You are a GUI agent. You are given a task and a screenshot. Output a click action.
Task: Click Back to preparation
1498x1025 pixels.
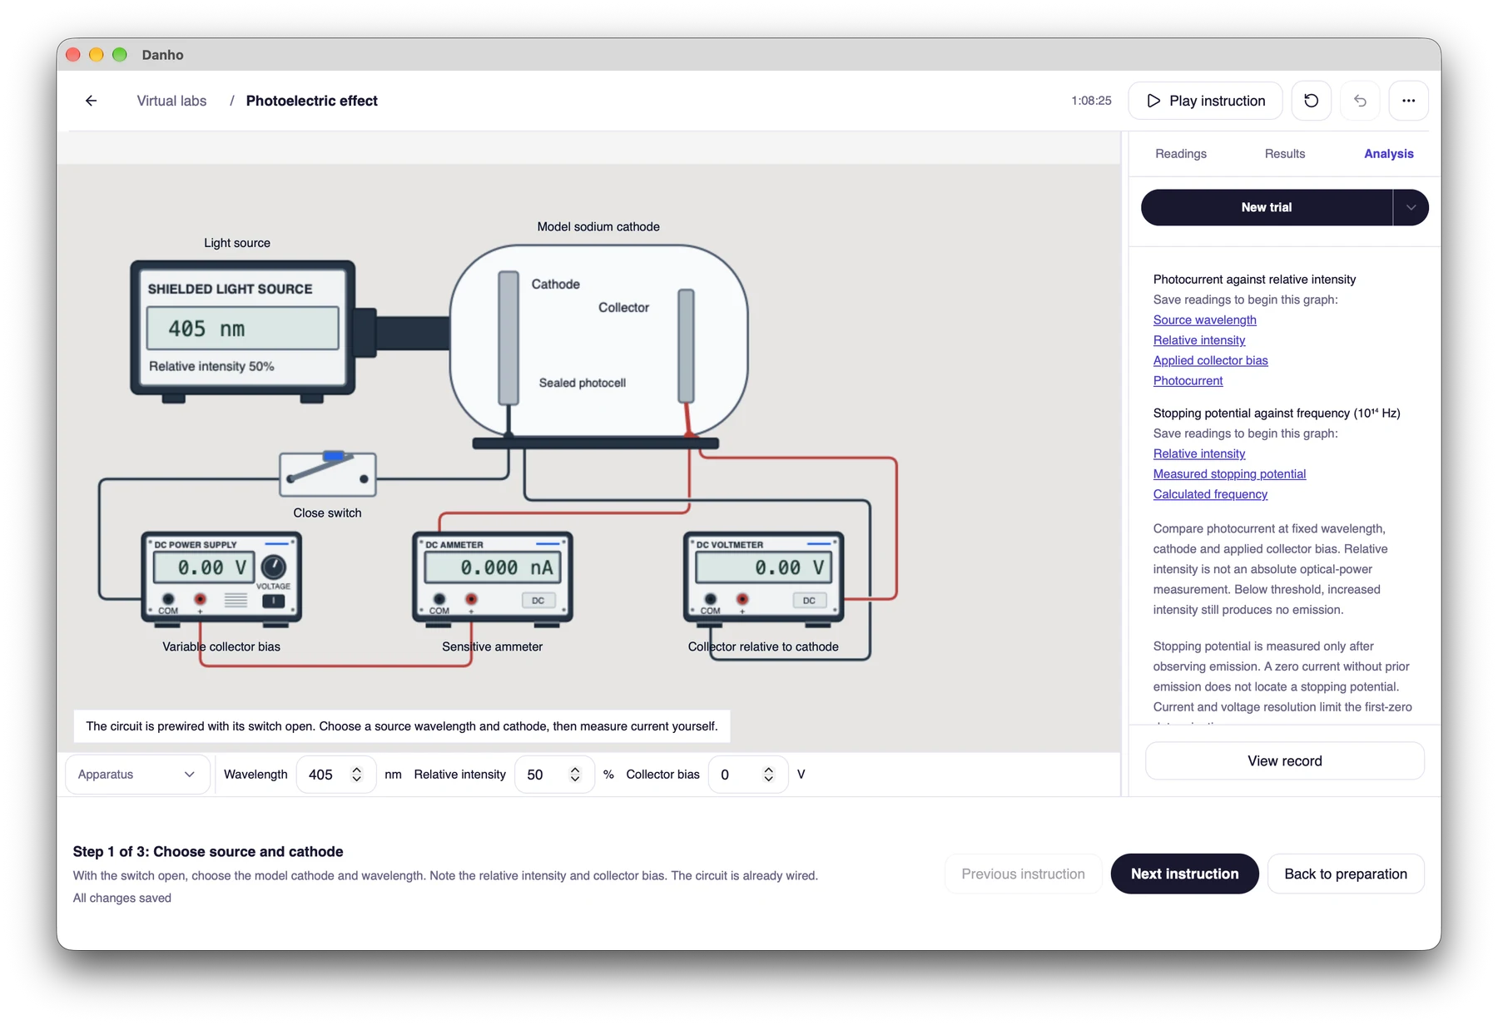point(1346,874)
